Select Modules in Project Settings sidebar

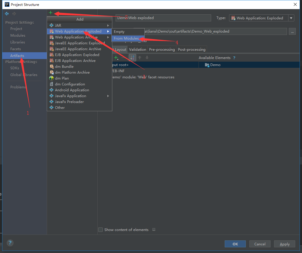coord(18,36)
